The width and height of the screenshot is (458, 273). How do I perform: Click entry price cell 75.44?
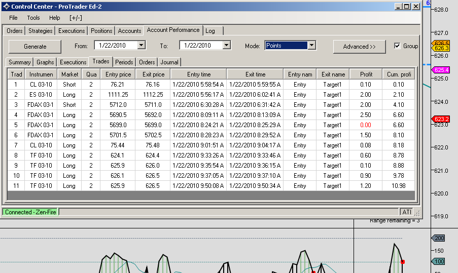pos(118,145)
